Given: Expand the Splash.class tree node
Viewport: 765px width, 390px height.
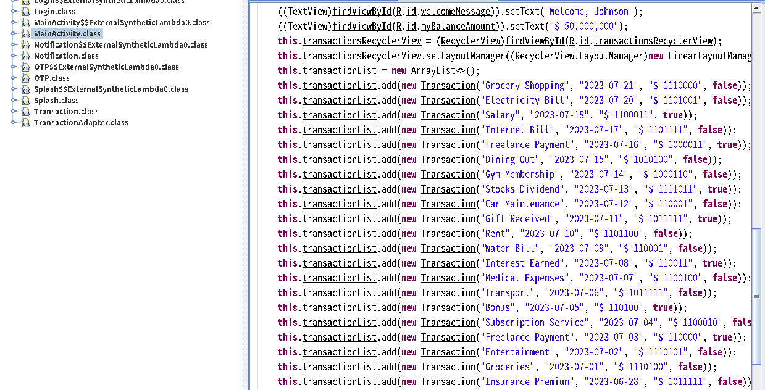Looking at the screenshot, I should pyautogui.click(x=14, y=101).
